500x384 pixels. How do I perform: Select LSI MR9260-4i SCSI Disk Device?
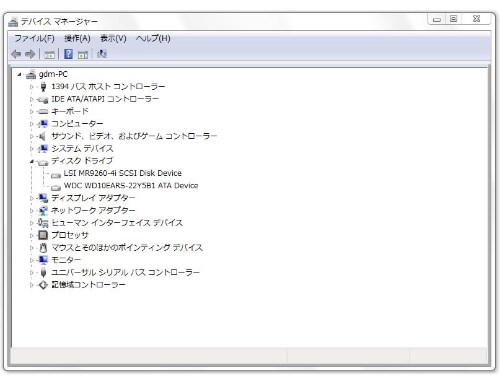tap(122, 173)
